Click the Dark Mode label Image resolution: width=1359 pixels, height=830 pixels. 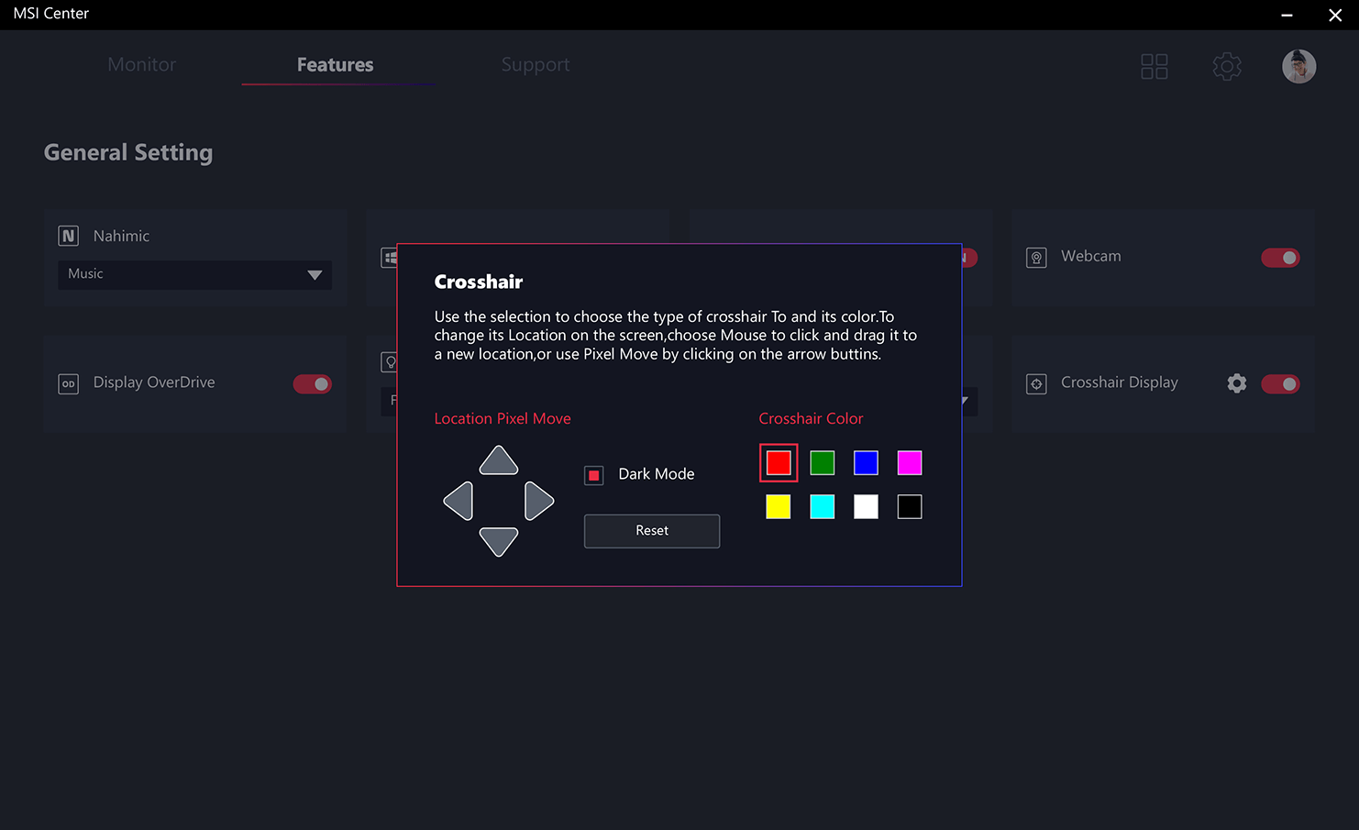[657, 474]
